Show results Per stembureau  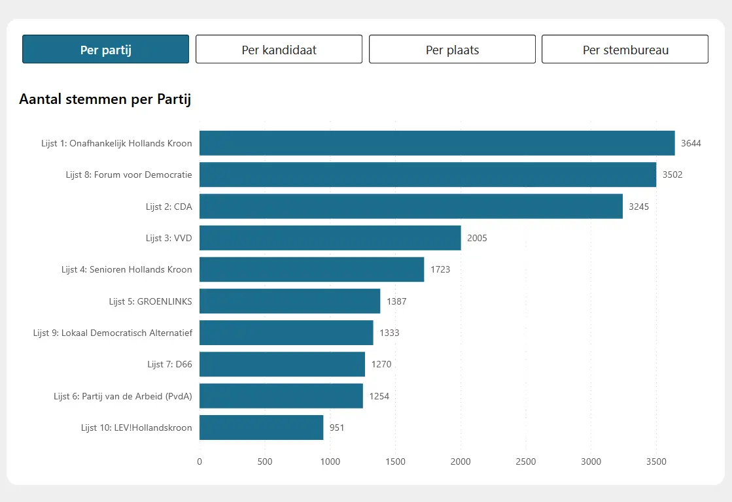coord(625,50)
